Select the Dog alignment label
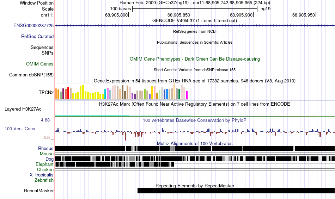Viewport: 335px width, 199px height. point(50,159)
